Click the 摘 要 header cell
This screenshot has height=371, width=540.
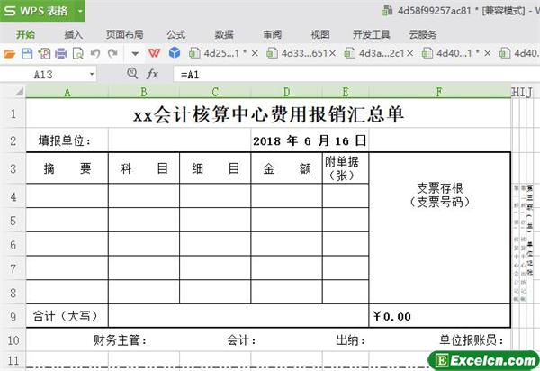[67, 168]
